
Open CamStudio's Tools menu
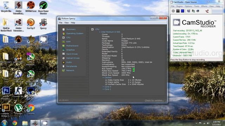[197, 6]
